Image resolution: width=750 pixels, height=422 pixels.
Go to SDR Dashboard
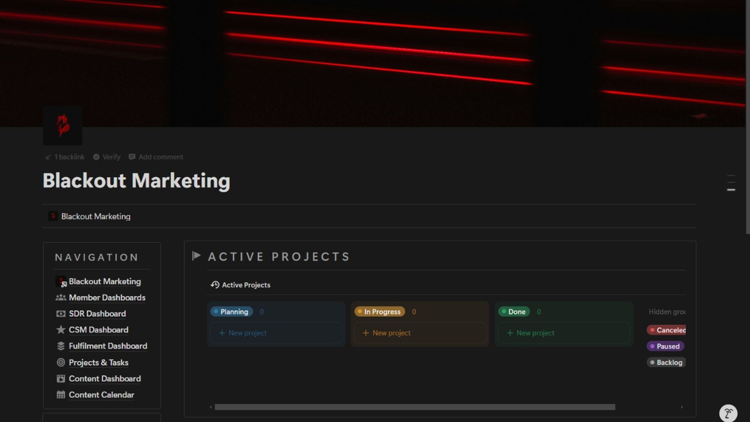(x=97, y=314)
